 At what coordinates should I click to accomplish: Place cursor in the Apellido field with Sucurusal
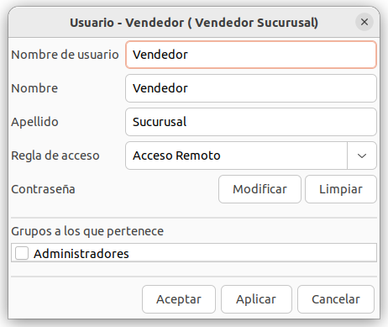[x=251, y=122]
